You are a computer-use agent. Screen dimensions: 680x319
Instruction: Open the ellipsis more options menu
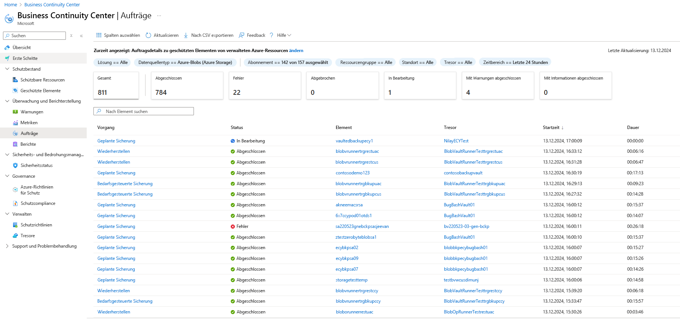coord(159,16)
